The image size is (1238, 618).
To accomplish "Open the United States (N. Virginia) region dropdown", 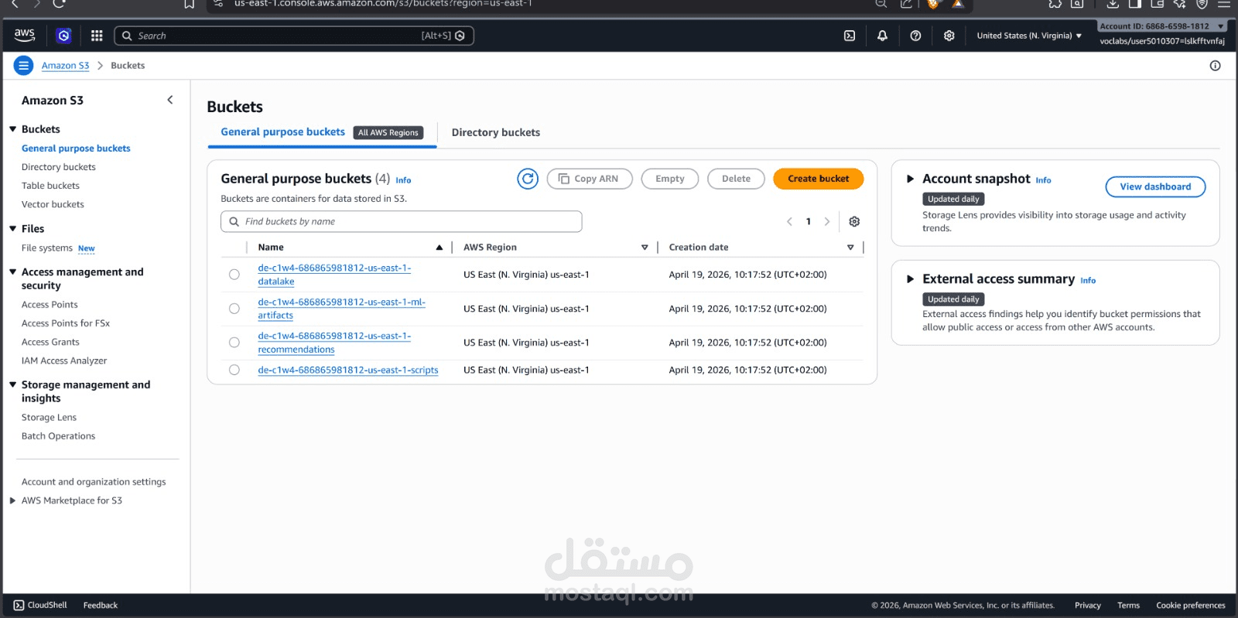I will click(x=1029, y=36).
